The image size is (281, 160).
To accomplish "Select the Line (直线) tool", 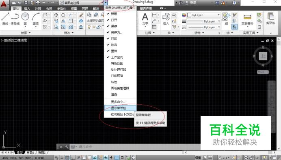I will pos(5,19).
